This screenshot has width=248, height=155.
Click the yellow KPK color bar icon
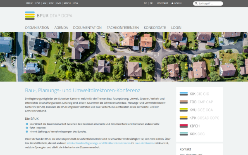click(x=184, y=118)
